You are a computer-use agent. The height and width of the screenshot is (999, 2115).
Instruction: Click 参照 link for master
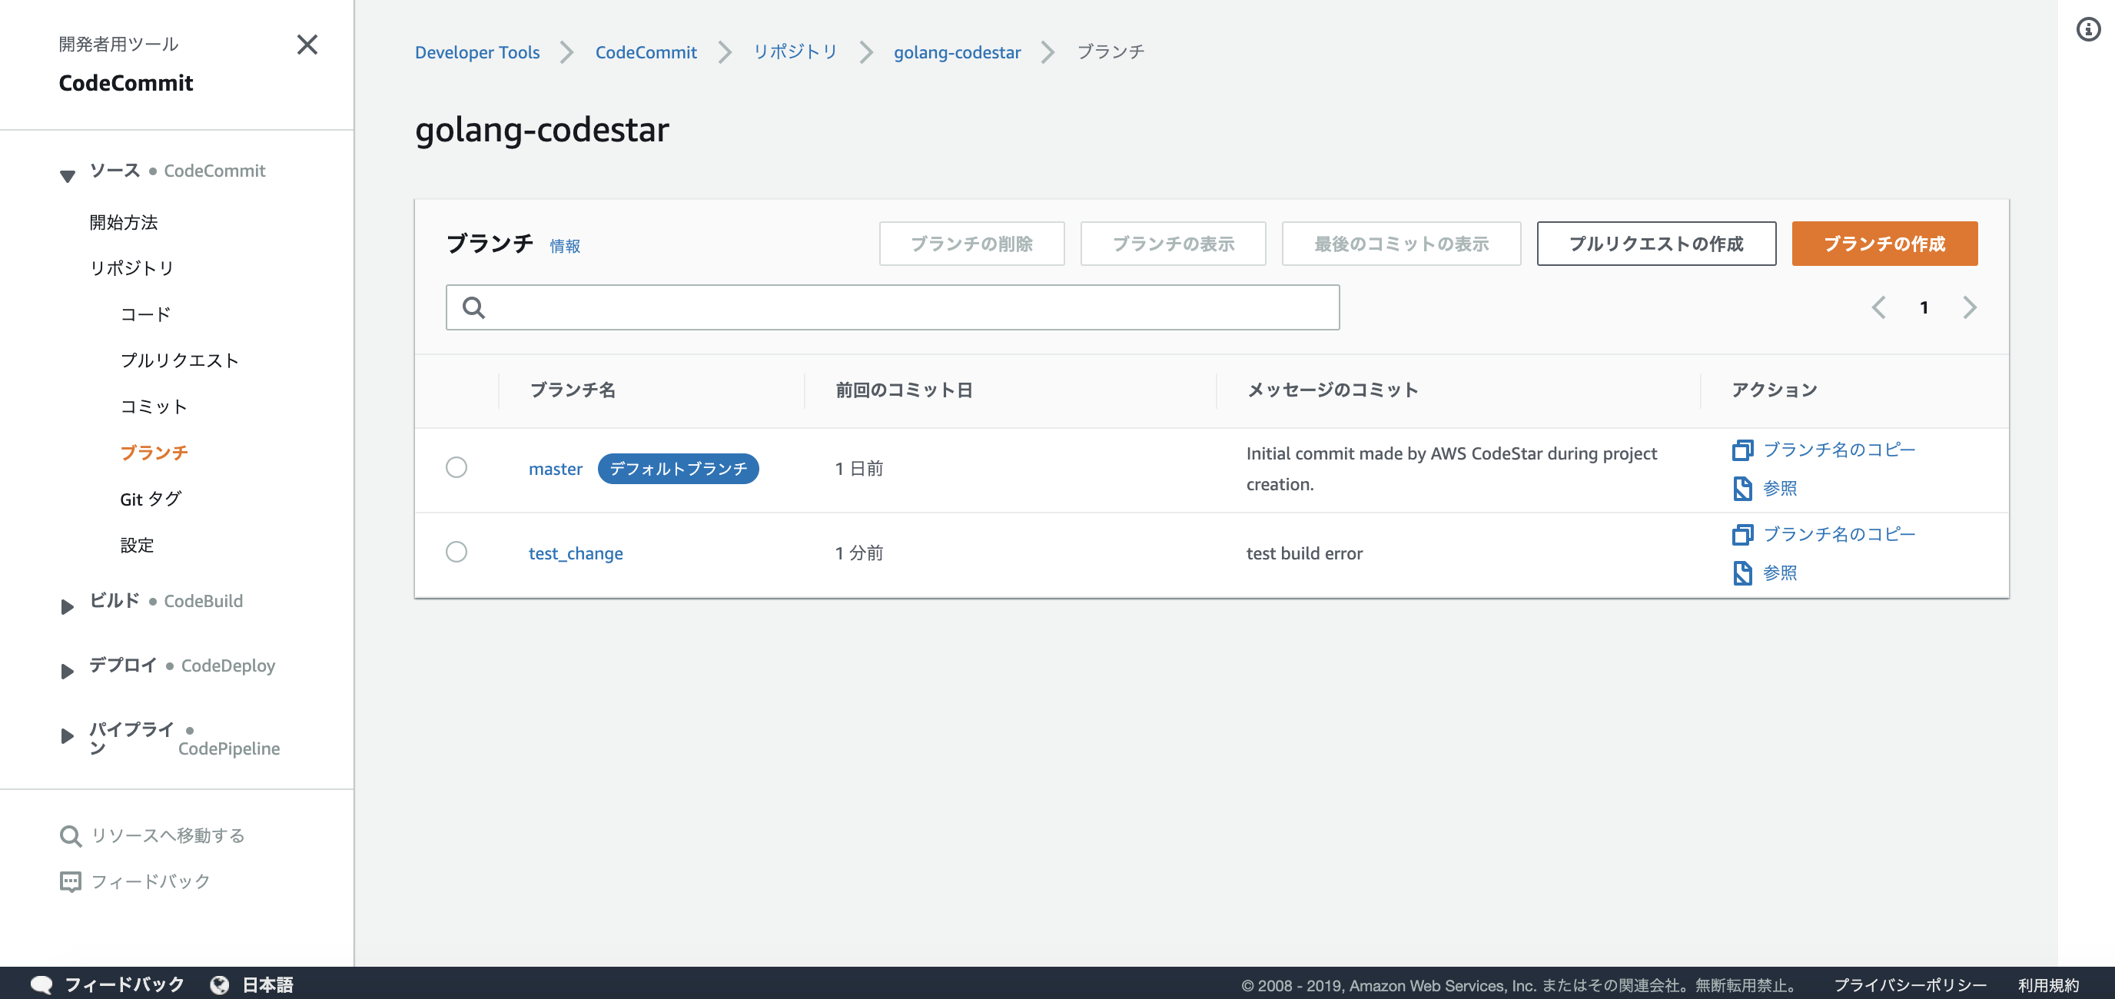click(1780, 489)
